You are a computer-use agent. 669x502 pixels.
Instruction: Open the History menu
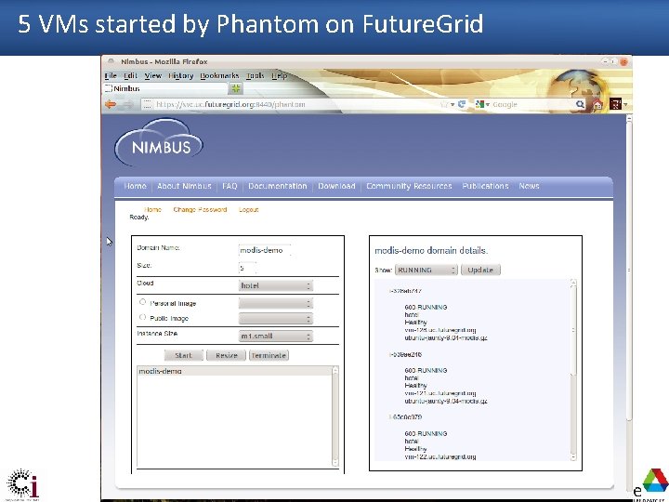click(181, 75)
